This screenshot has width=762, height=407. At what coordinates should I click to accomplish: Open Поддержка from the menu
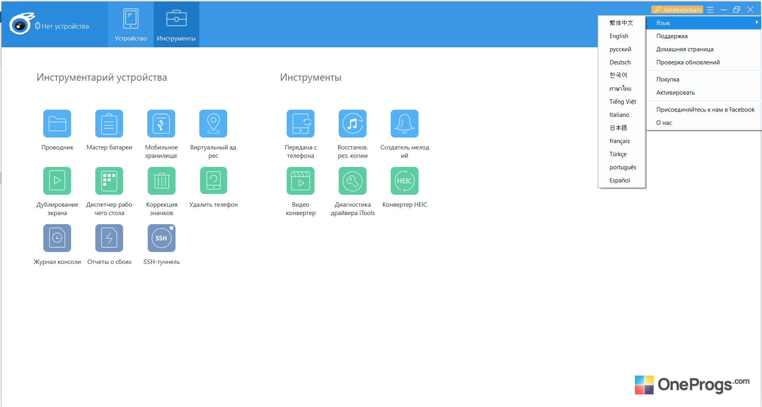coord(704,36)
